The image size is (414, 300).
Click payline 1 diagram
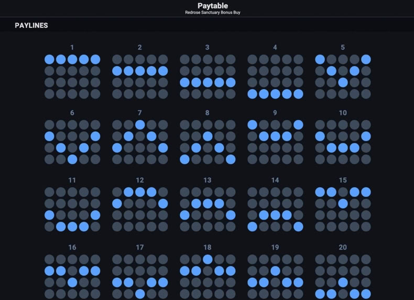point(72,77)
